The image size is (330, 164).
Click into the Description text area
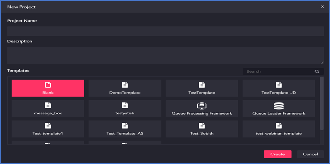[x=166, y=55]
